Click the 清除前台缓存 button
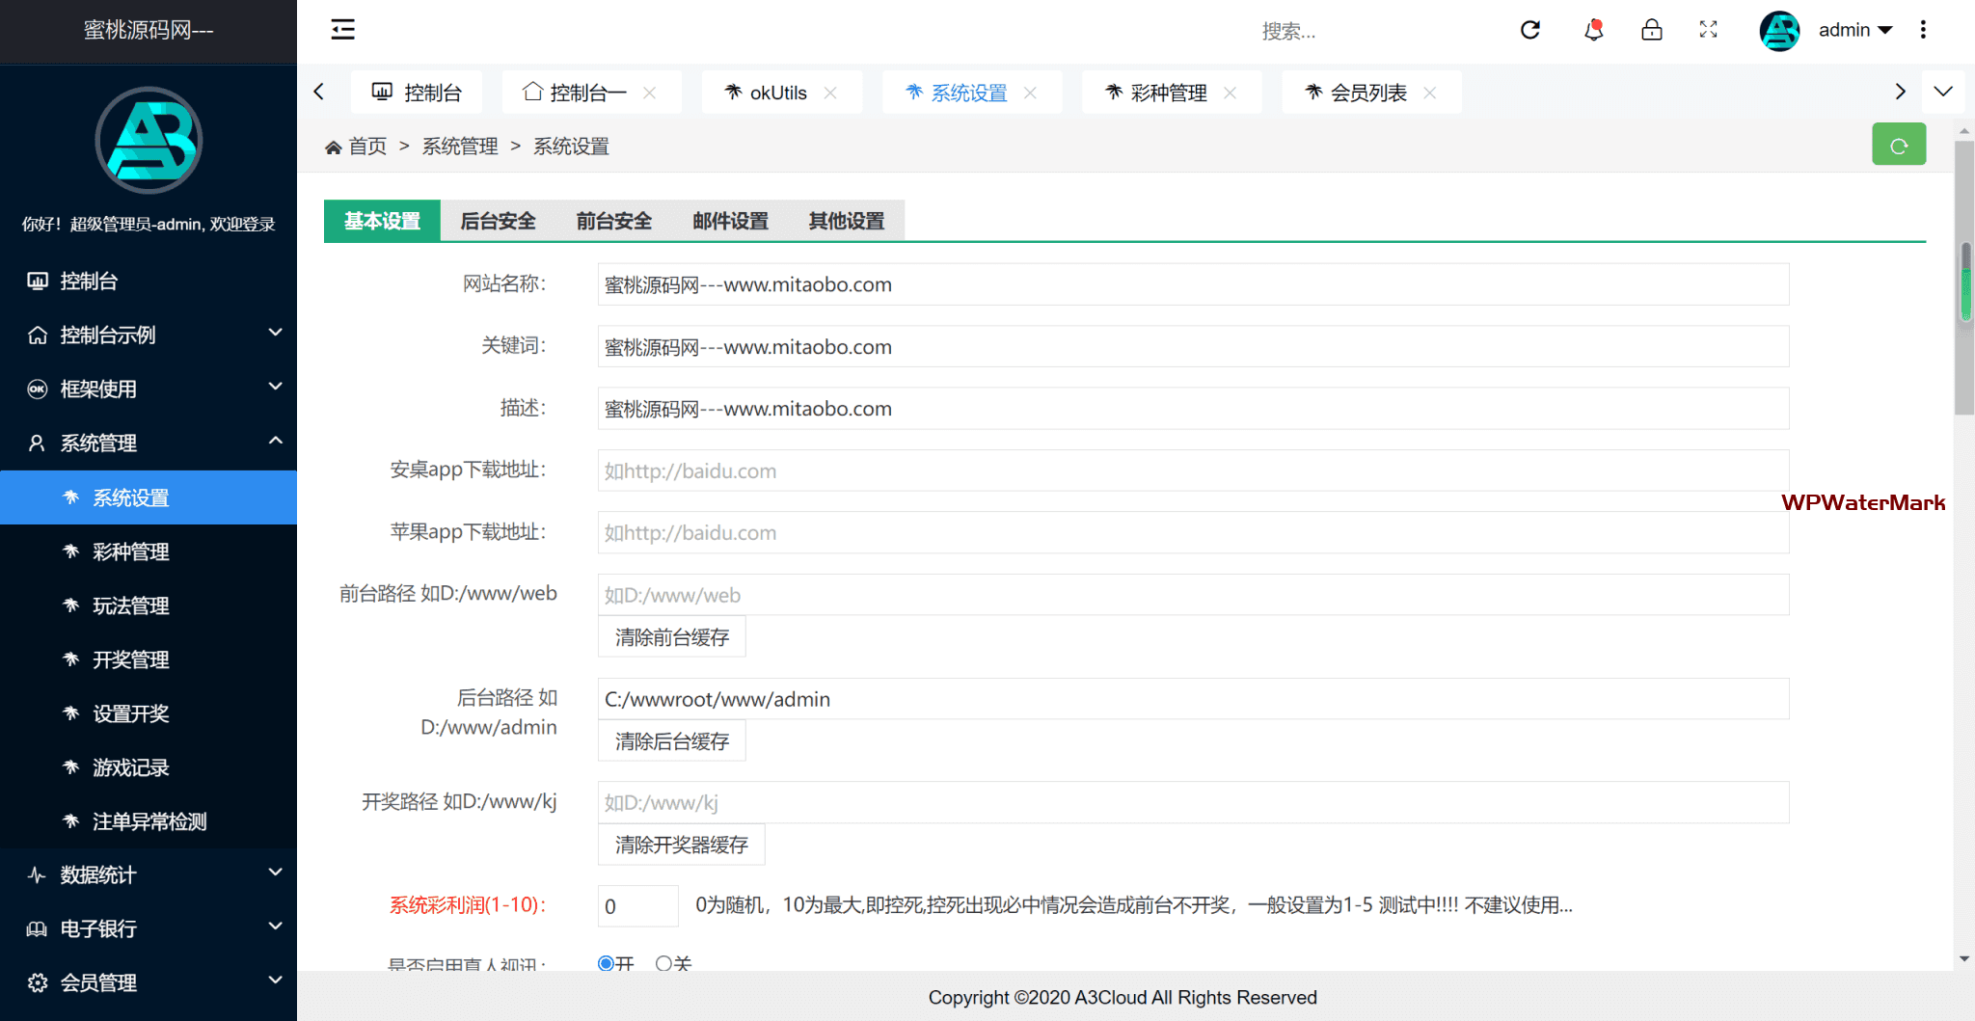 [672, 637]
